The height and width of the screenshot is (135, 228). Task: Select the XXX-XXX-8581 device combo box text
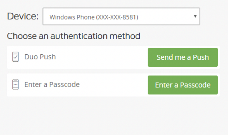(x=117, y=17)
